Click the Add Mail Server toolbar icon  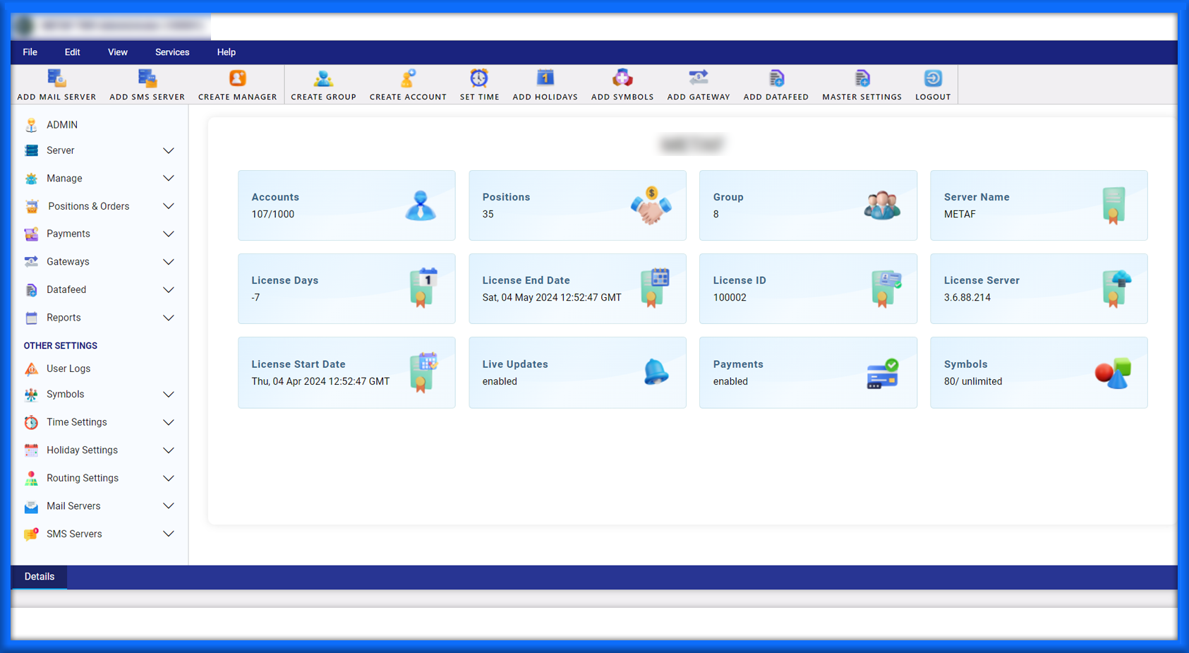click(56, 78)
